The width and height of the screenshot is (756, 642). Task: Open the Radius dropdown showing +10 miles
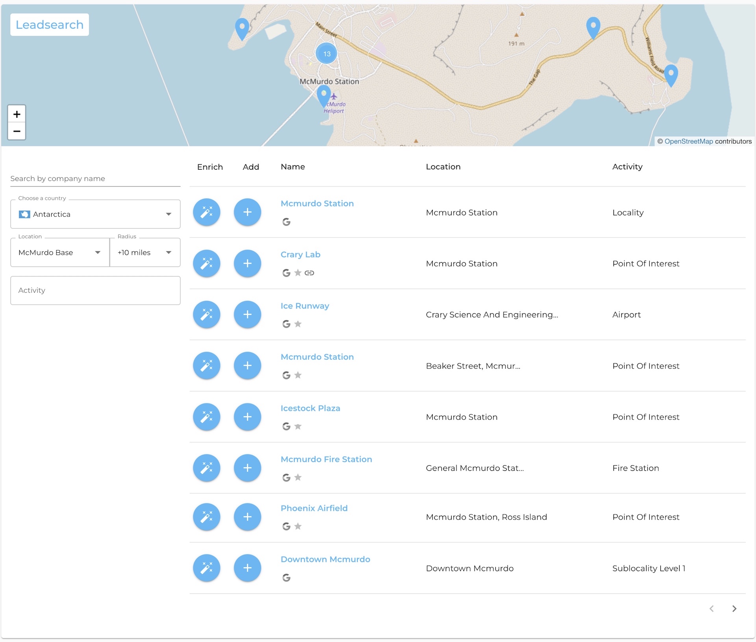click(145, 252)
